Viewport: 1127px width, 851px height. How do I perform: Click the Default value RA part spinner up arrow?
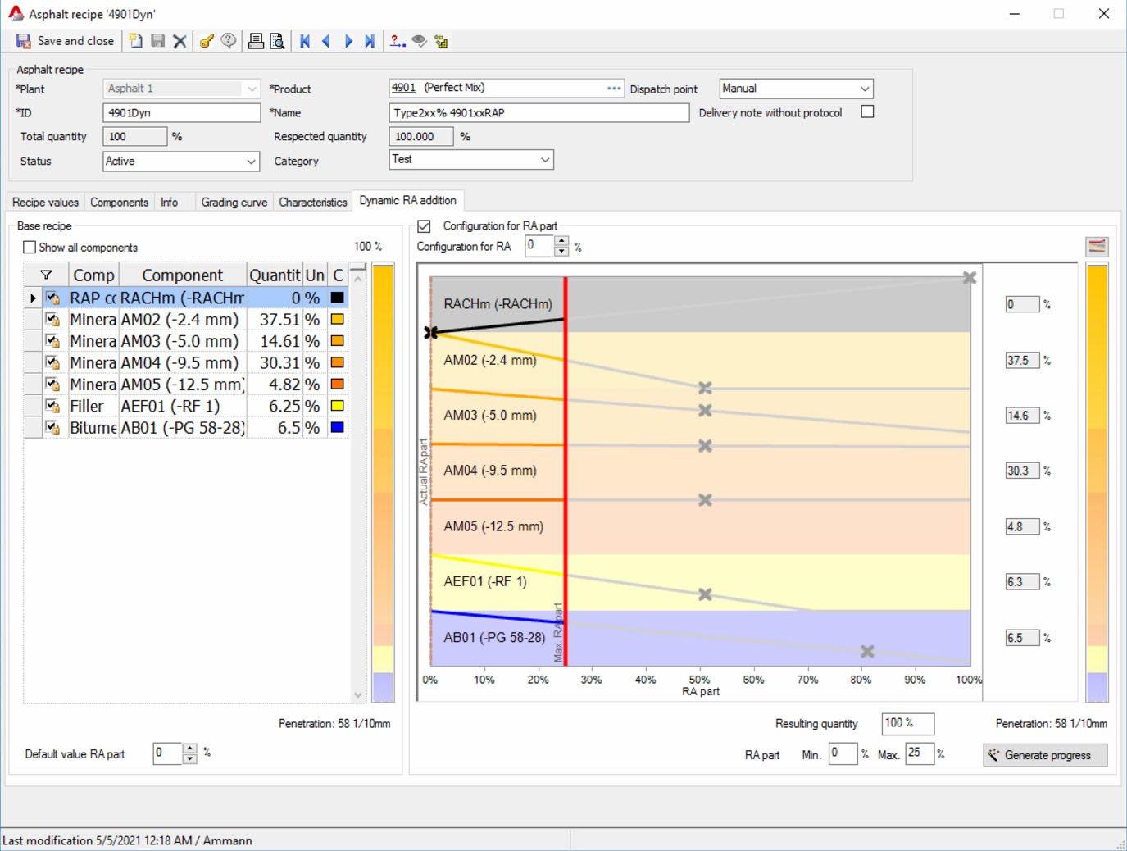(189, 749)
